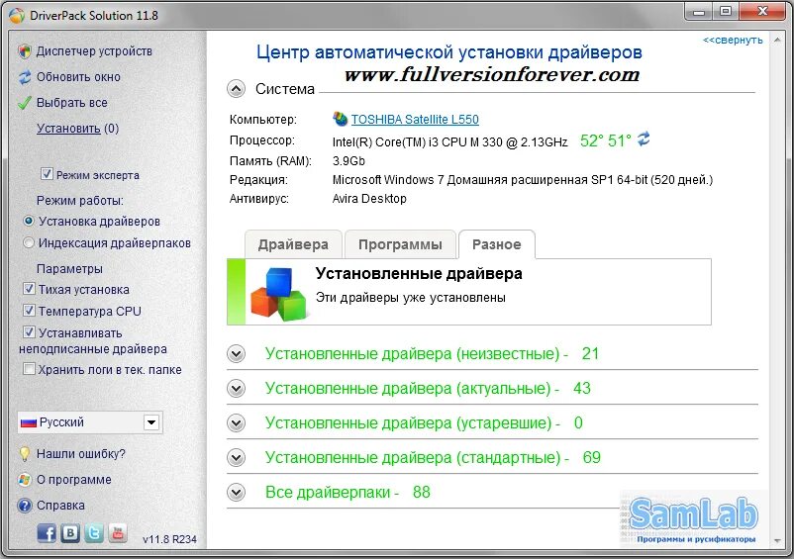Click the colored cubes installed drivers icon

(x=278, y=295)
